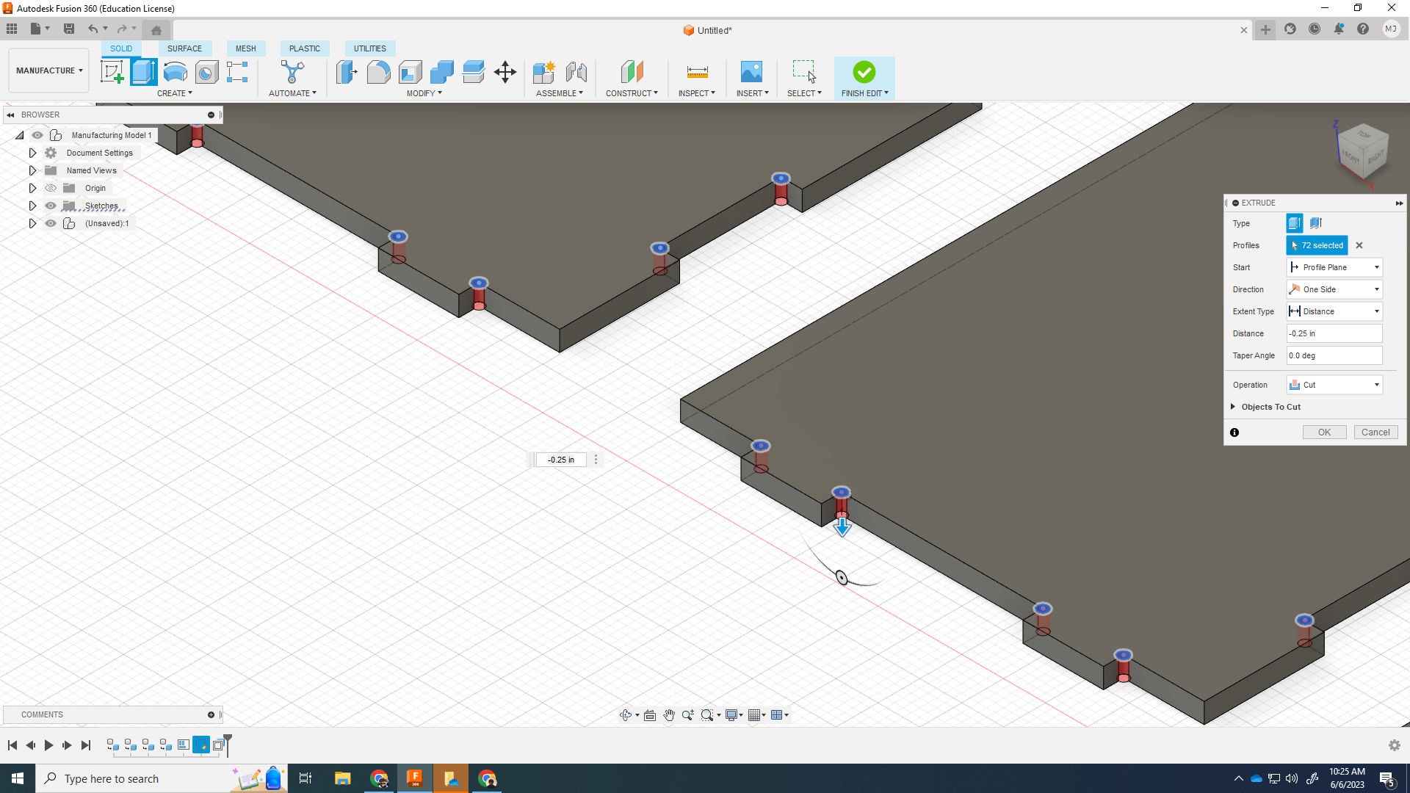
Task: Select the Combine tool icon
Action: (x=441, y=72)
